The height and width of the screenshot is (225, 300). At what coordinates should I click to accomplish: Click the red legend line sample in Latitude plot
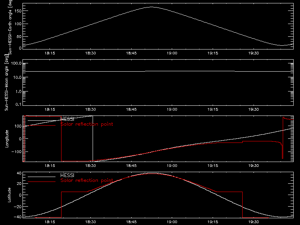point(42,181)
